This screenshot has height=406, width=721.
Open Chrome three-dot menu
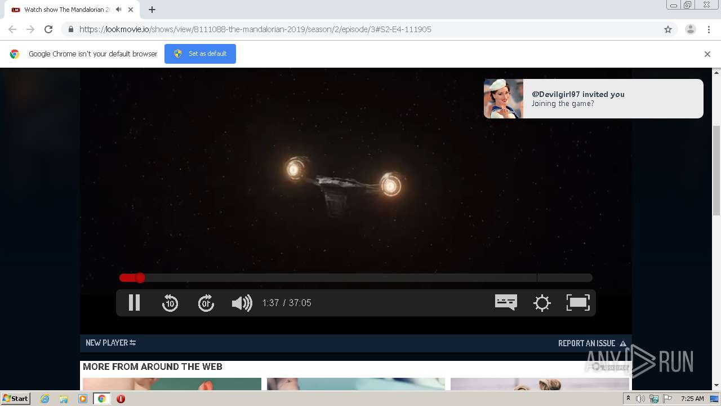coord(709,29)
